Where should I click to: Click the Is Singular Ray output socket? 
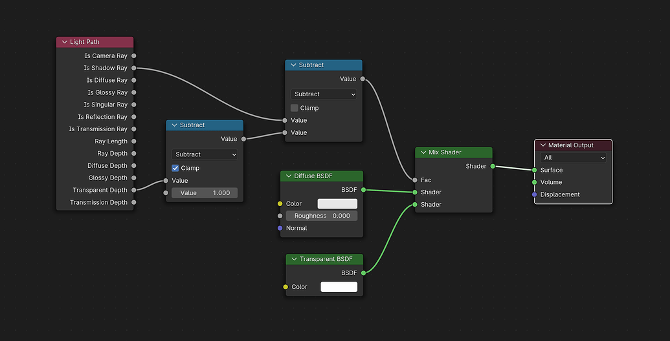pyautogui.click(x=134, y=105)
